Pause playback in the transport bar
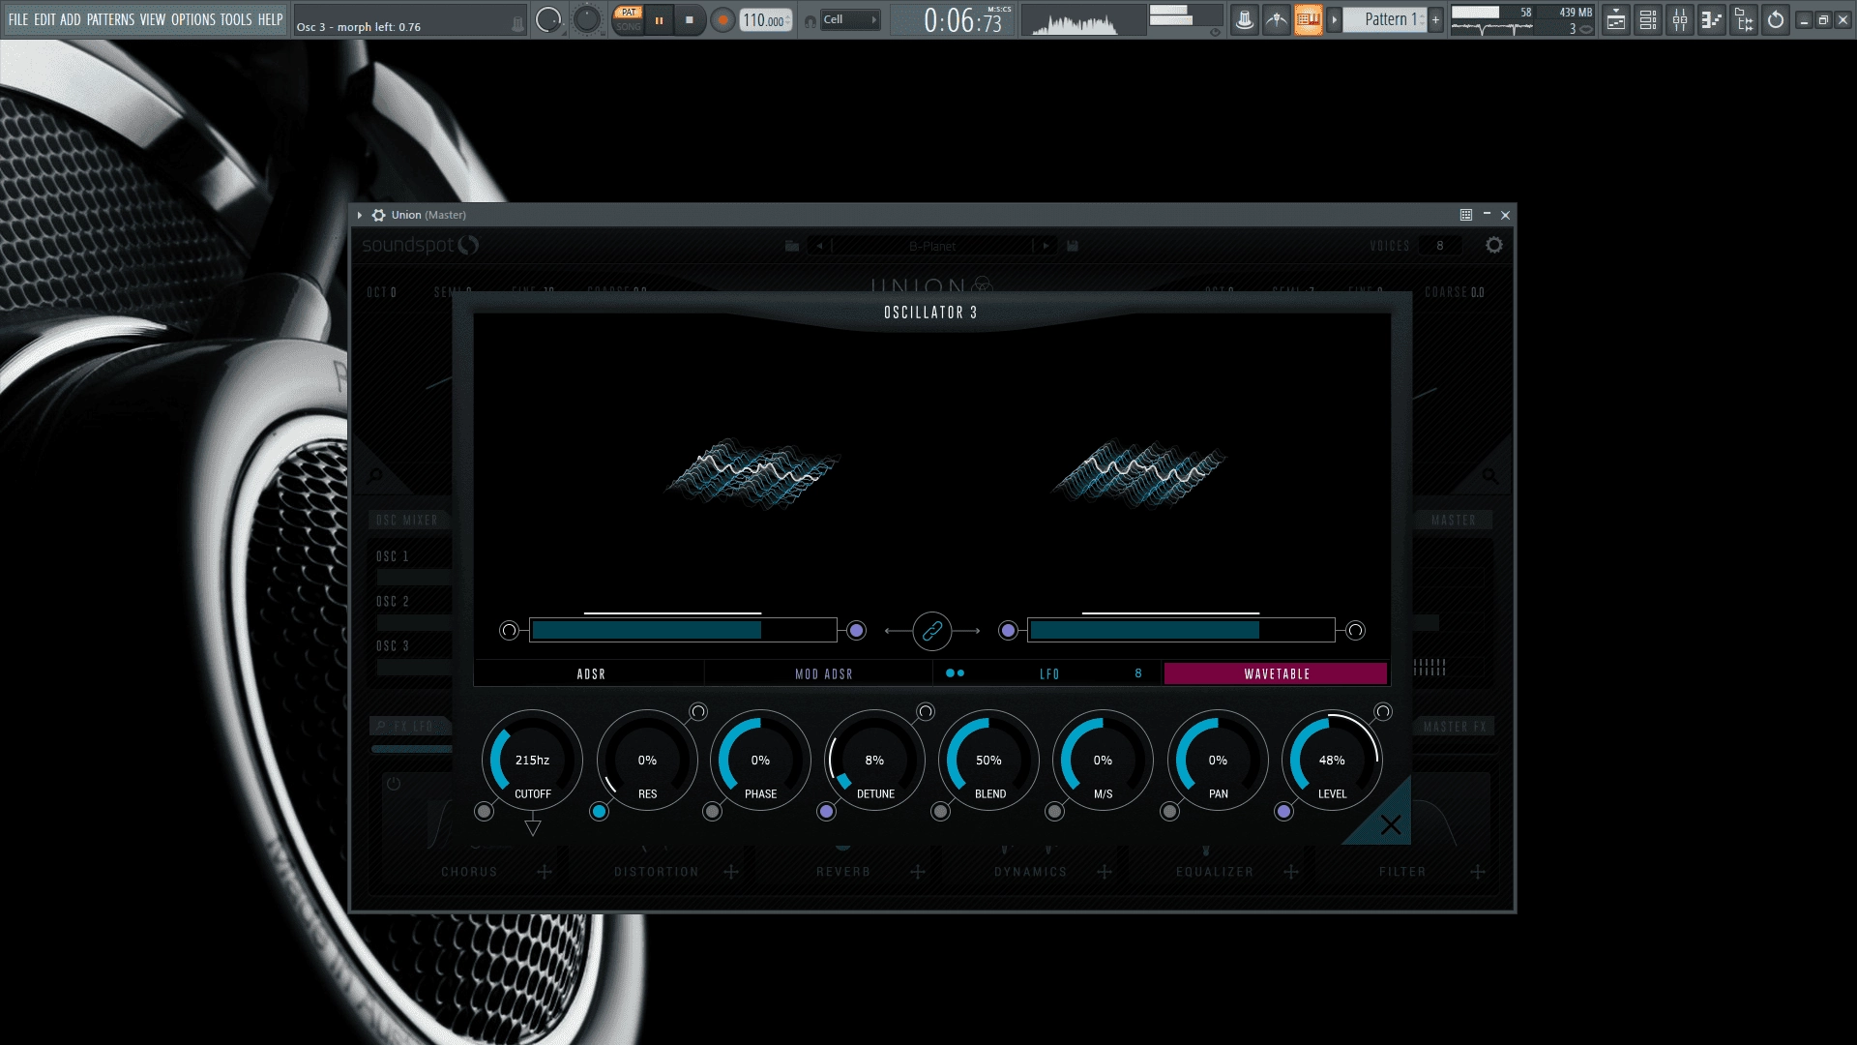The width and height of the screenshot is (1857, 1045). pos(660,19)
